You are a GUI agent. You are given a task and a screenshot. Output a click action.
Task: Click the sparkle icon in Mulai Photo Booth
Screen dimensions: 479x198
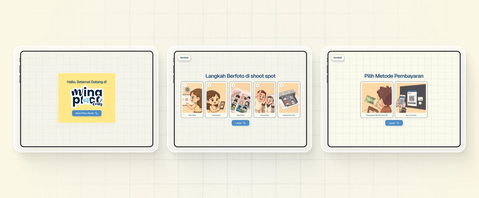(x=96, y=113)
